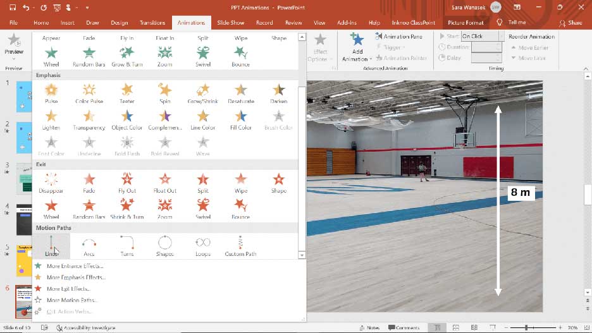Toggle the Notes pane in status bar
592x333 pixels.
[x=369, y=328]
